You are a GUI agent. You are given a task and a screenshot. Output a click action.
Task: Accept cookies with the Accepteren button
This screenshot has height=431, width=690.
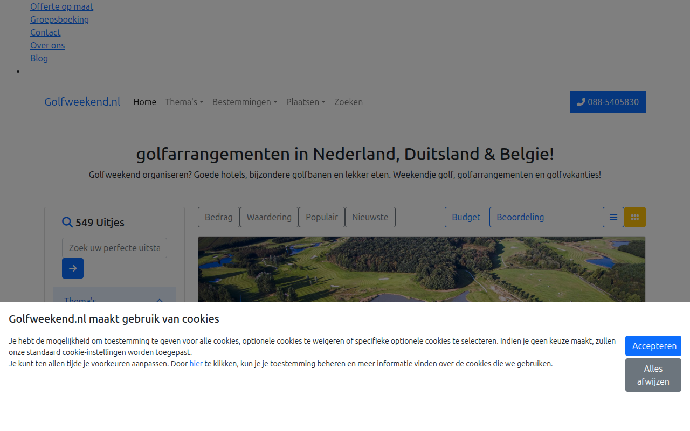click(x=653, y=346)
